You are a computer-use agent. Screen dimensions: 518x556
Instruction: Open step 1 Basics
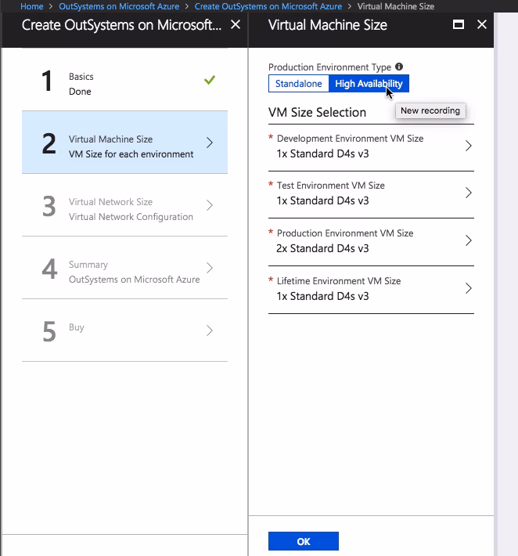pos(124,80)
